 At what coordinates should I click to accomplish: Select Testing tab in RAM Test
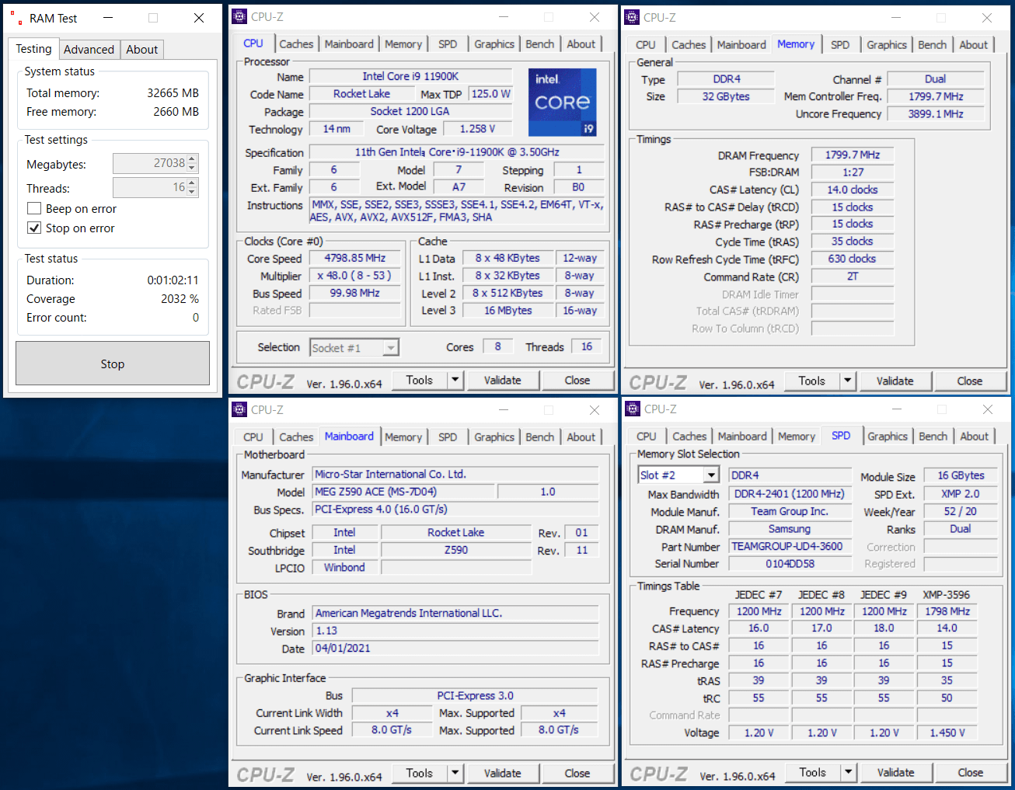[34, 49]
